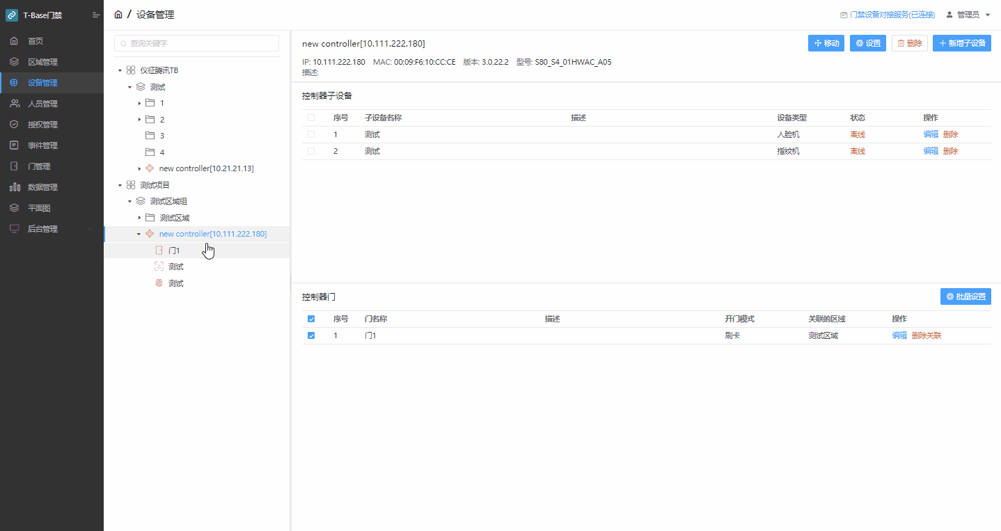This screenshot has height=531, width=1001.
Task: Click the 后台管理 monitor icon
Action: [14, 229]
